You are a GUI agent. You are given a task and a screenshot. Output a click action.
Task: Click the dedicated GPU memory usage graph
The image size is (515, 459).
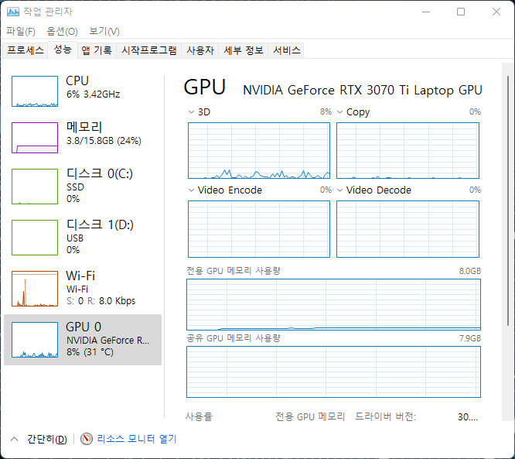(x=333, y=305)
